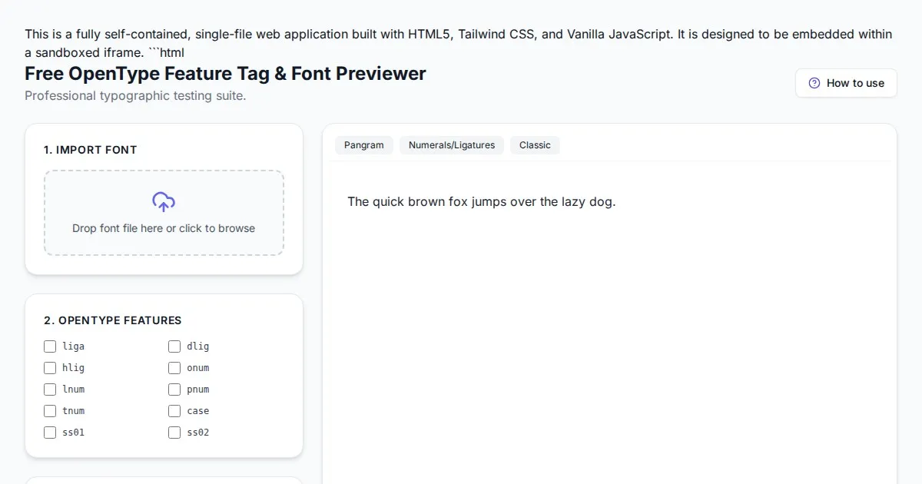This screenshot has height=484, width=922.
Task: Switch to the Numerals/Ligatures preset
Action: [x=452, y=145]
